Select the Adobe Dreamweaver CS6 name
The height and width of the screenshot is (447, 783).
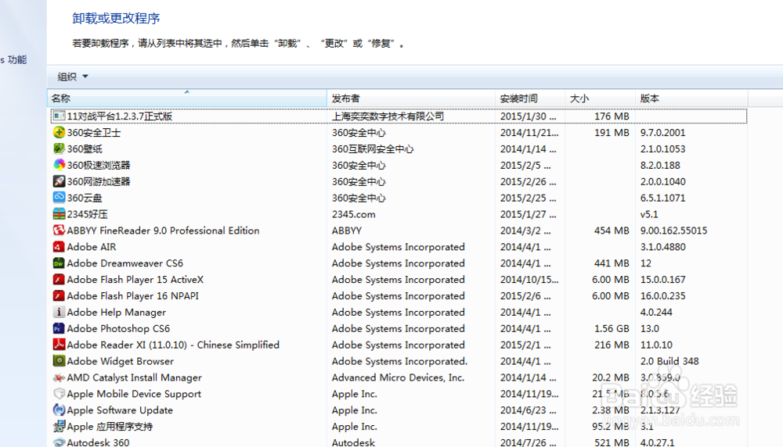tap(124, 263)
